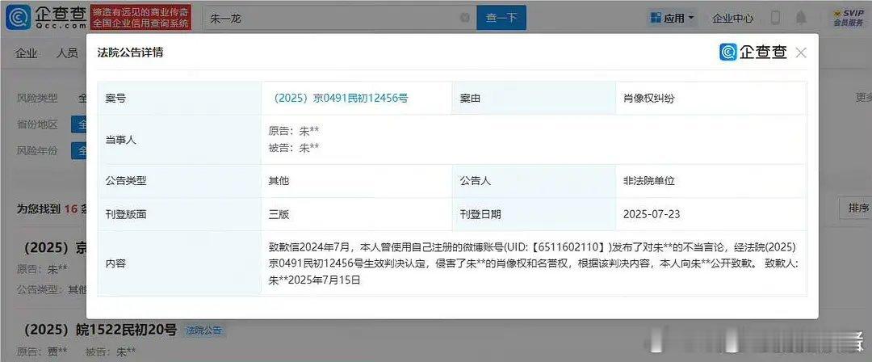Open the 应用 dropdown menu
Image resolution: width=872 pixels, height=362 pixels.
[x=673, y=18]
